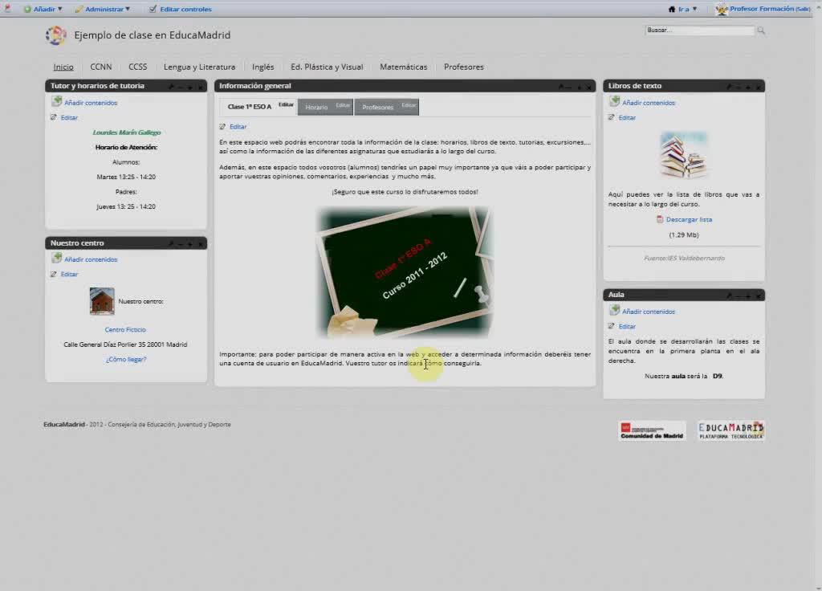Image resolution: width=822 pixels, height=591 pixels.
Task: Click the Profesor Formación avatar icon
Action: point(722,9)
